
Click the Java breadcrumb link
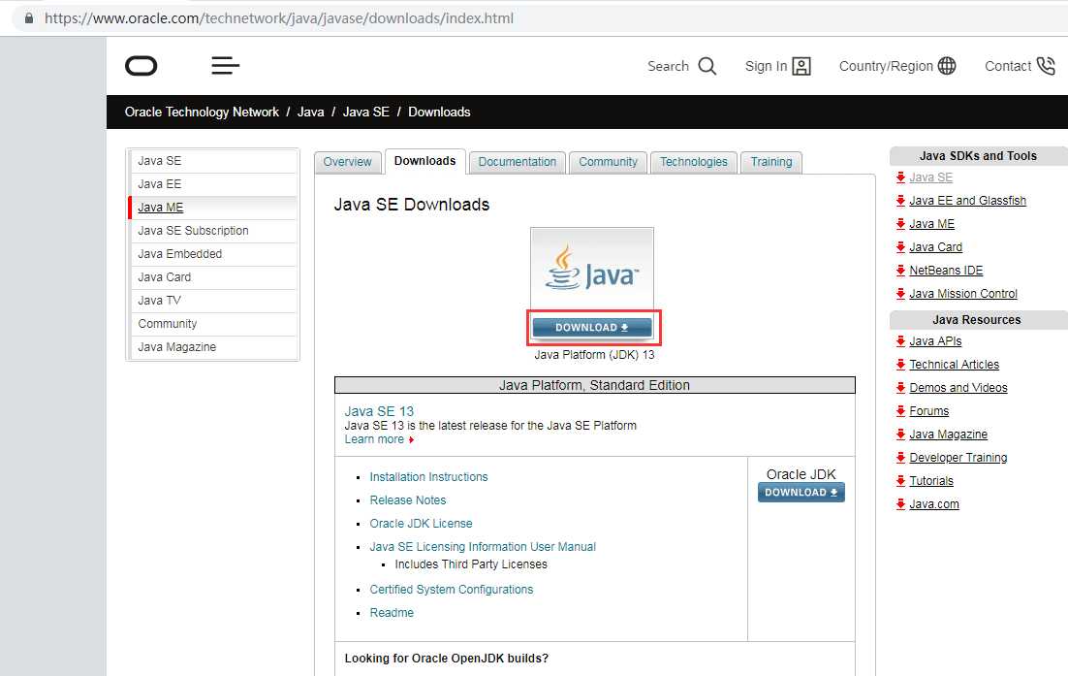click(x=310, y=112)
